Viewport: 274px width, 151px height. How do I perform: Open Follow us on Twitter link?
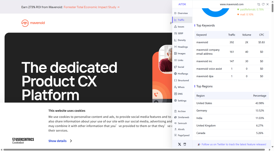pyautogui.click(x=234, y=144)
